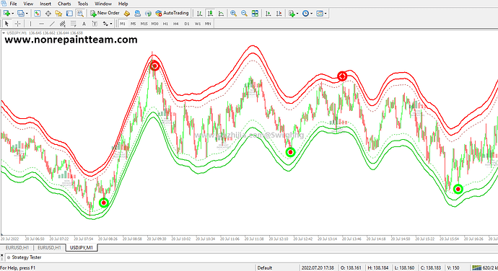This screenshot has height=271, width=498.
Task: Tile chart windows
Action: (x=255, y=13)
